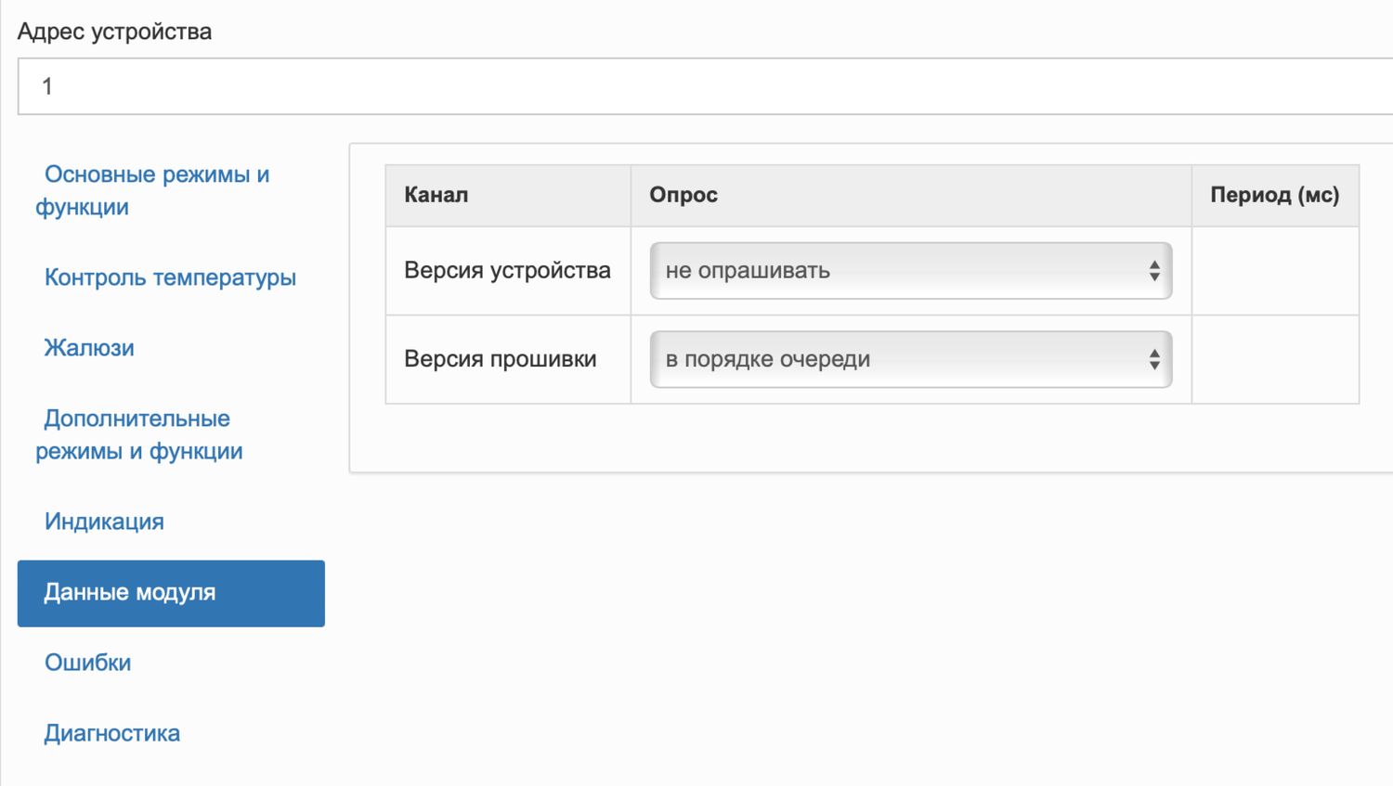Go to the 'Индикация' tab

[x=104, y=522]
